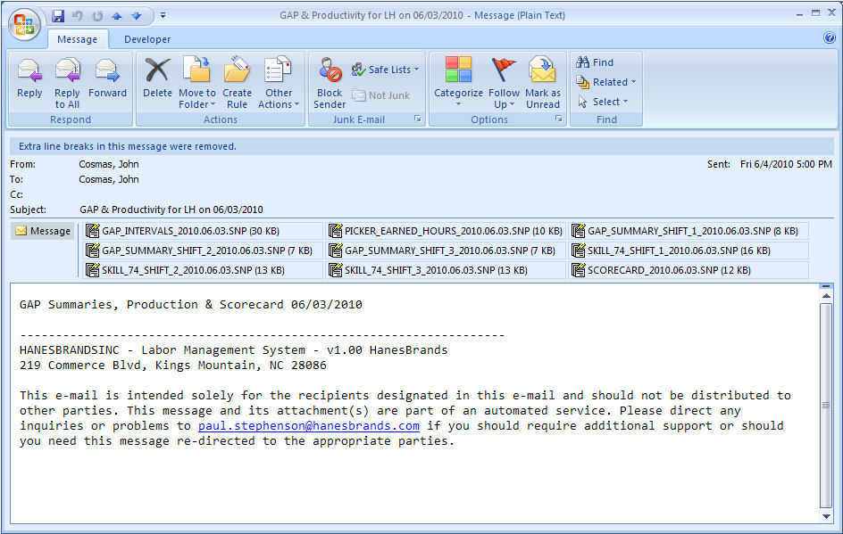Open attachment SKILL_74_SHIFT_1_2010.06.03.SNP
Viewport: 843px width, 534px height.
tap(689, 251)
